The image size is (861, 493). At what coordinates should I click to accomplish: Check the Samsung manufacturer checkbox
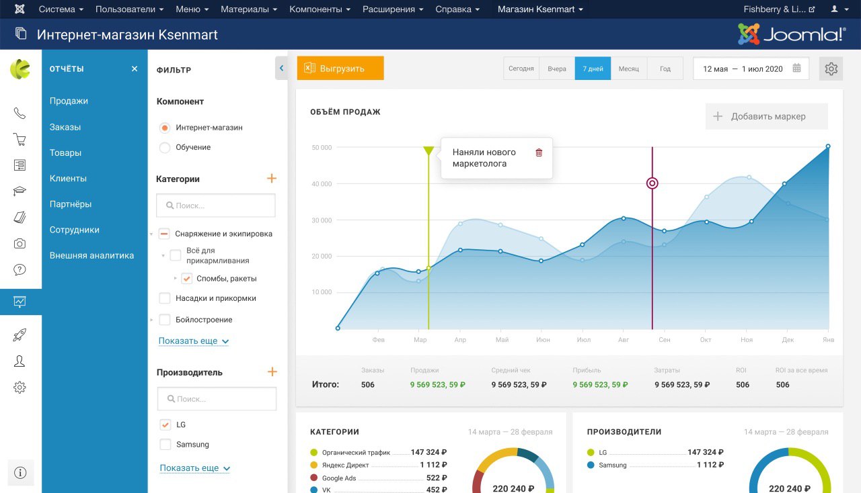click(165, 445)
